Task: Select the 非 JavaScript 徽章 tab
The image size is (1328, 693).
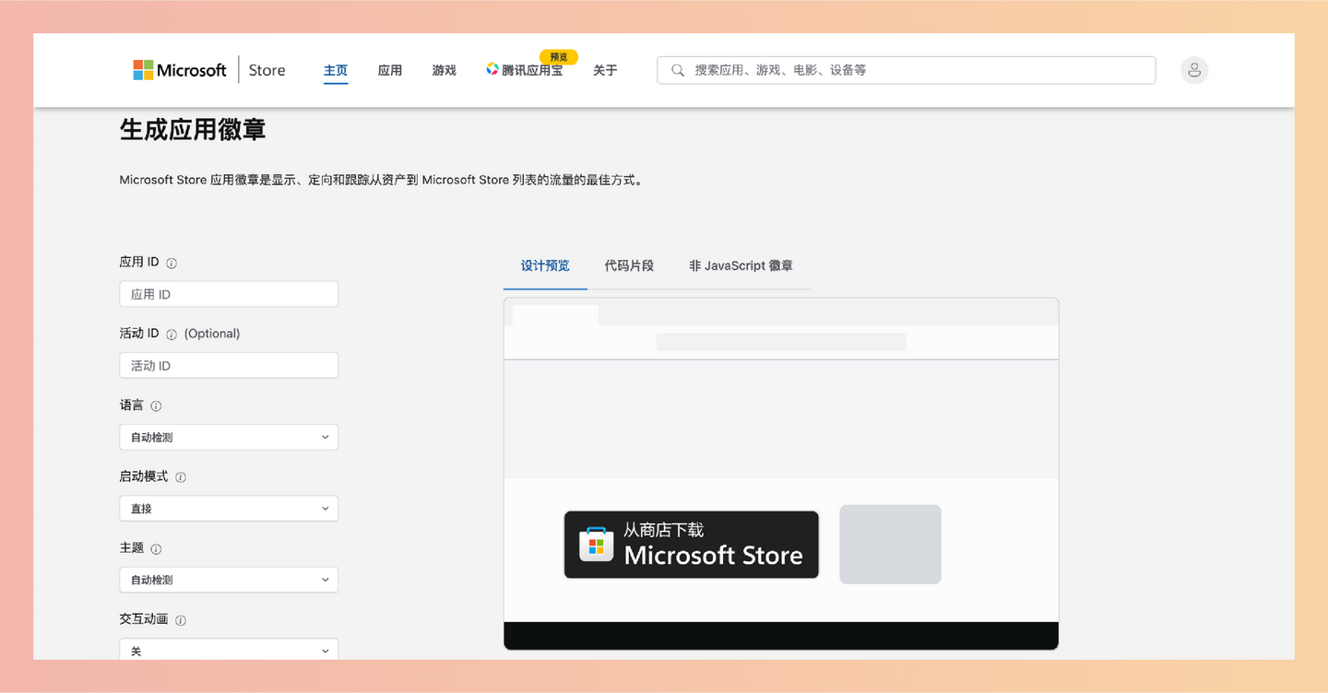Action: coord(740,265)
